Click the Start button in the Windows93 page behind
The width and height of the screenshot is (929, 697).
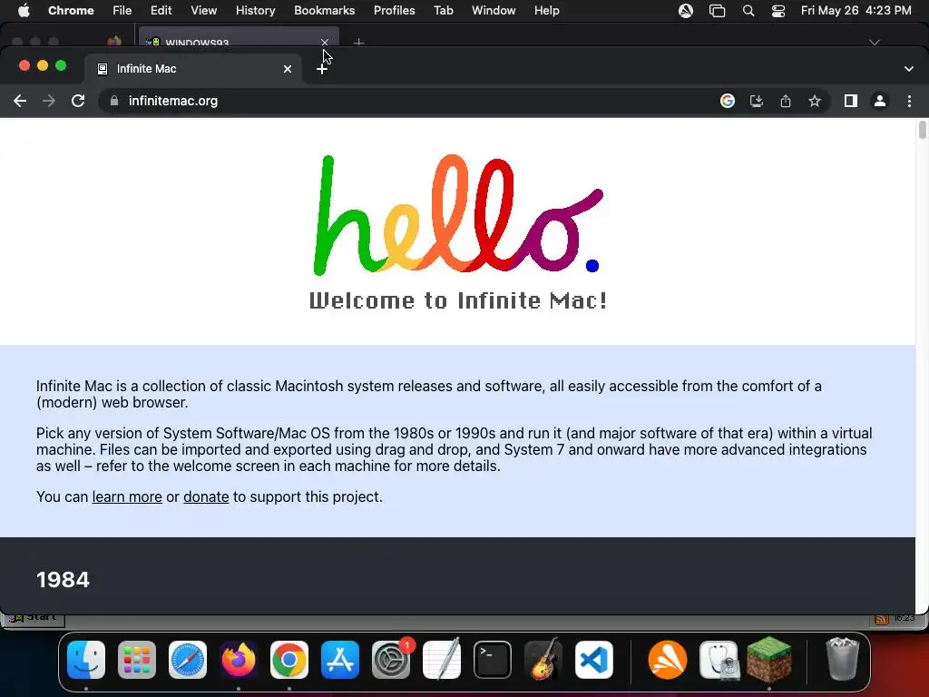coord(34,619)
